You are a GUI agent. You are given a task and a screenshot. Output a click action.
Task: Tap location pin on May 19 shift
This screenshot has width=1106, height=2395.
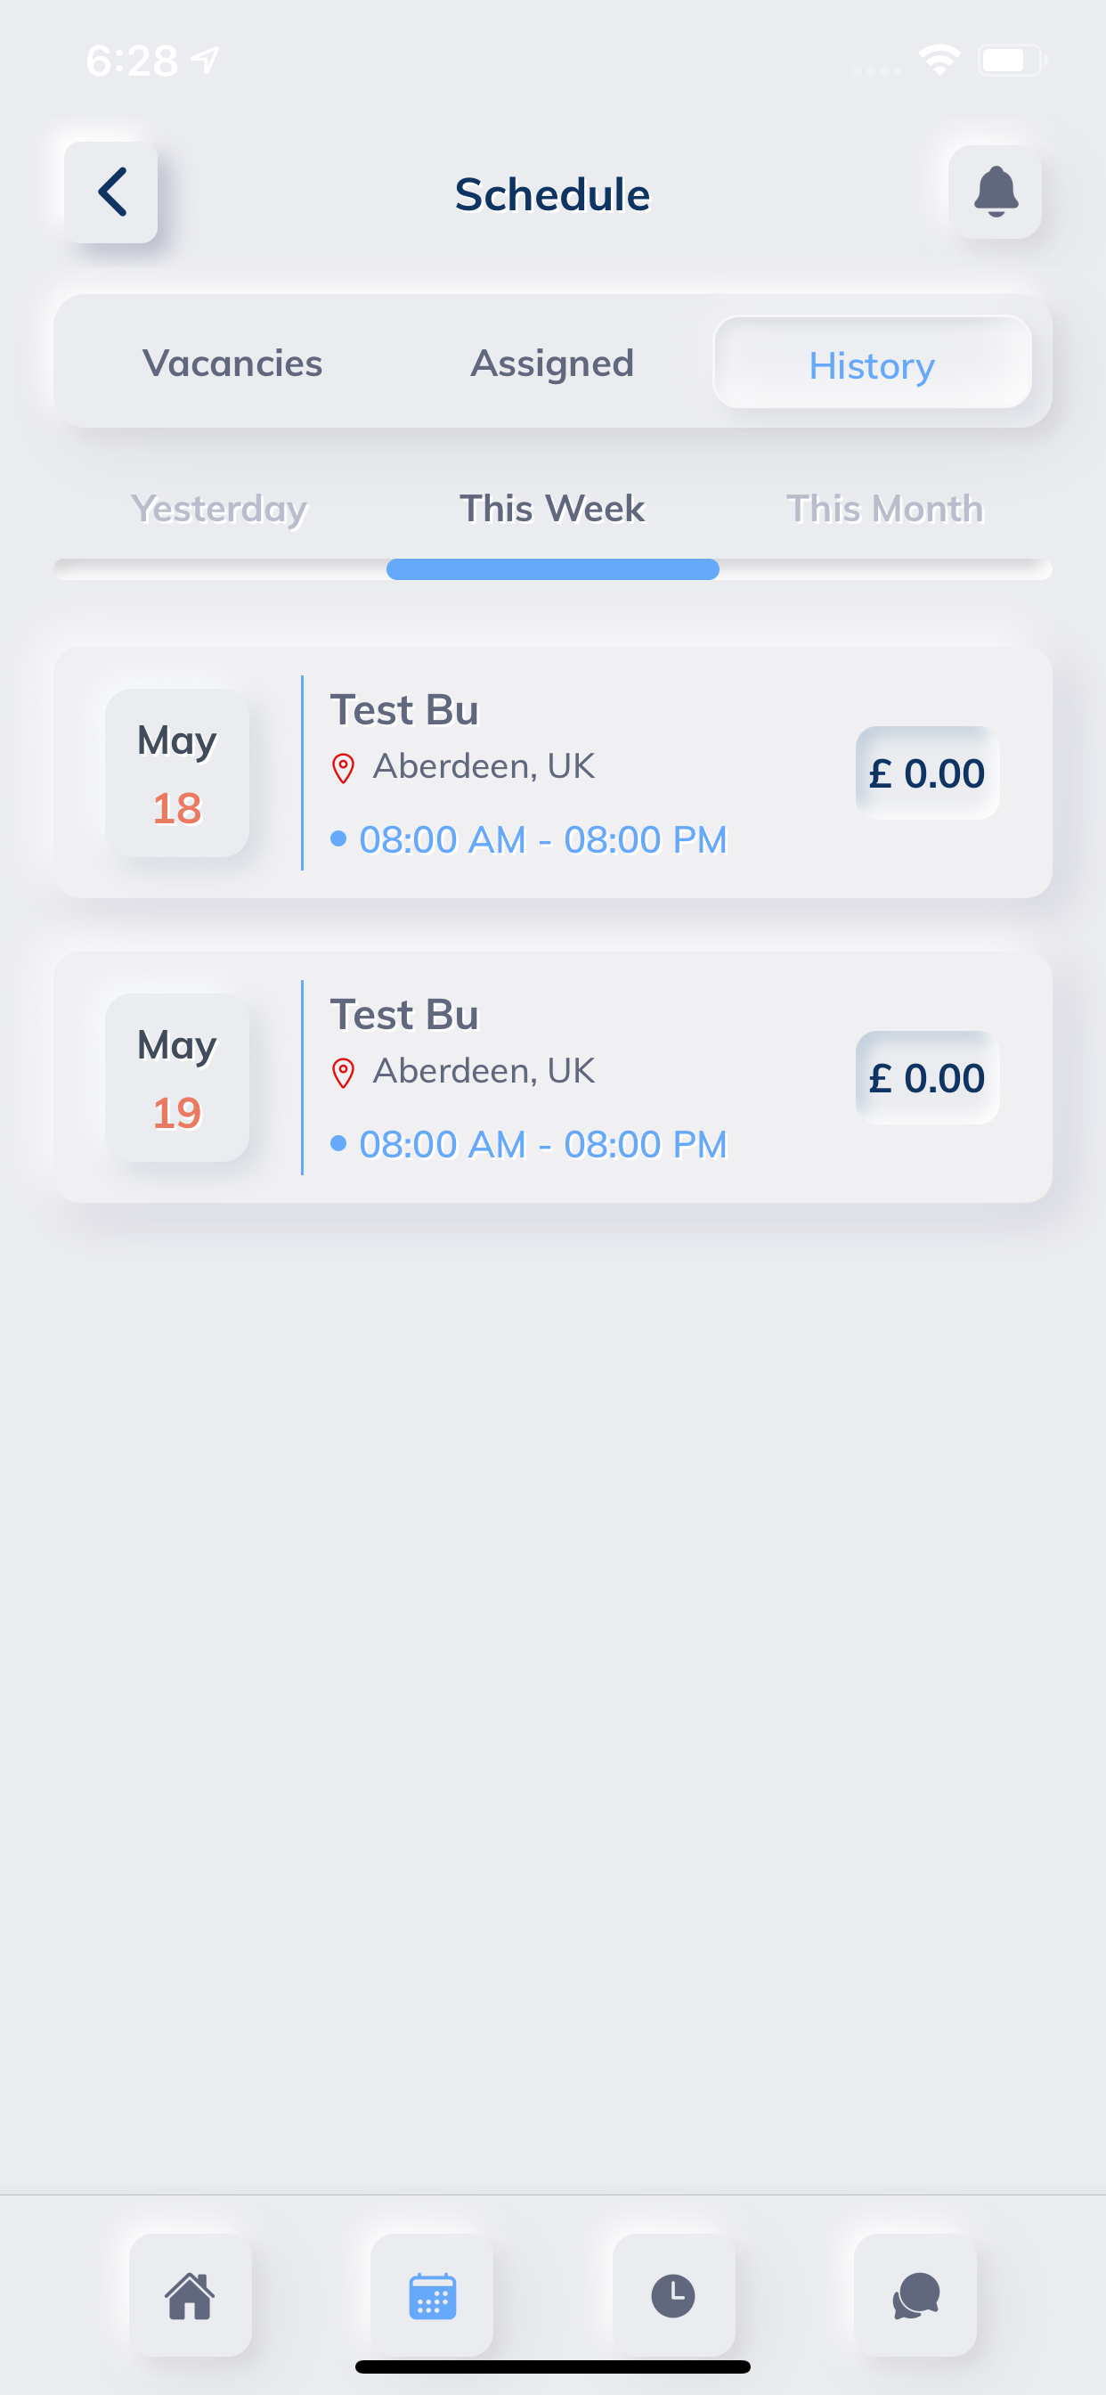click(343, 1073)
